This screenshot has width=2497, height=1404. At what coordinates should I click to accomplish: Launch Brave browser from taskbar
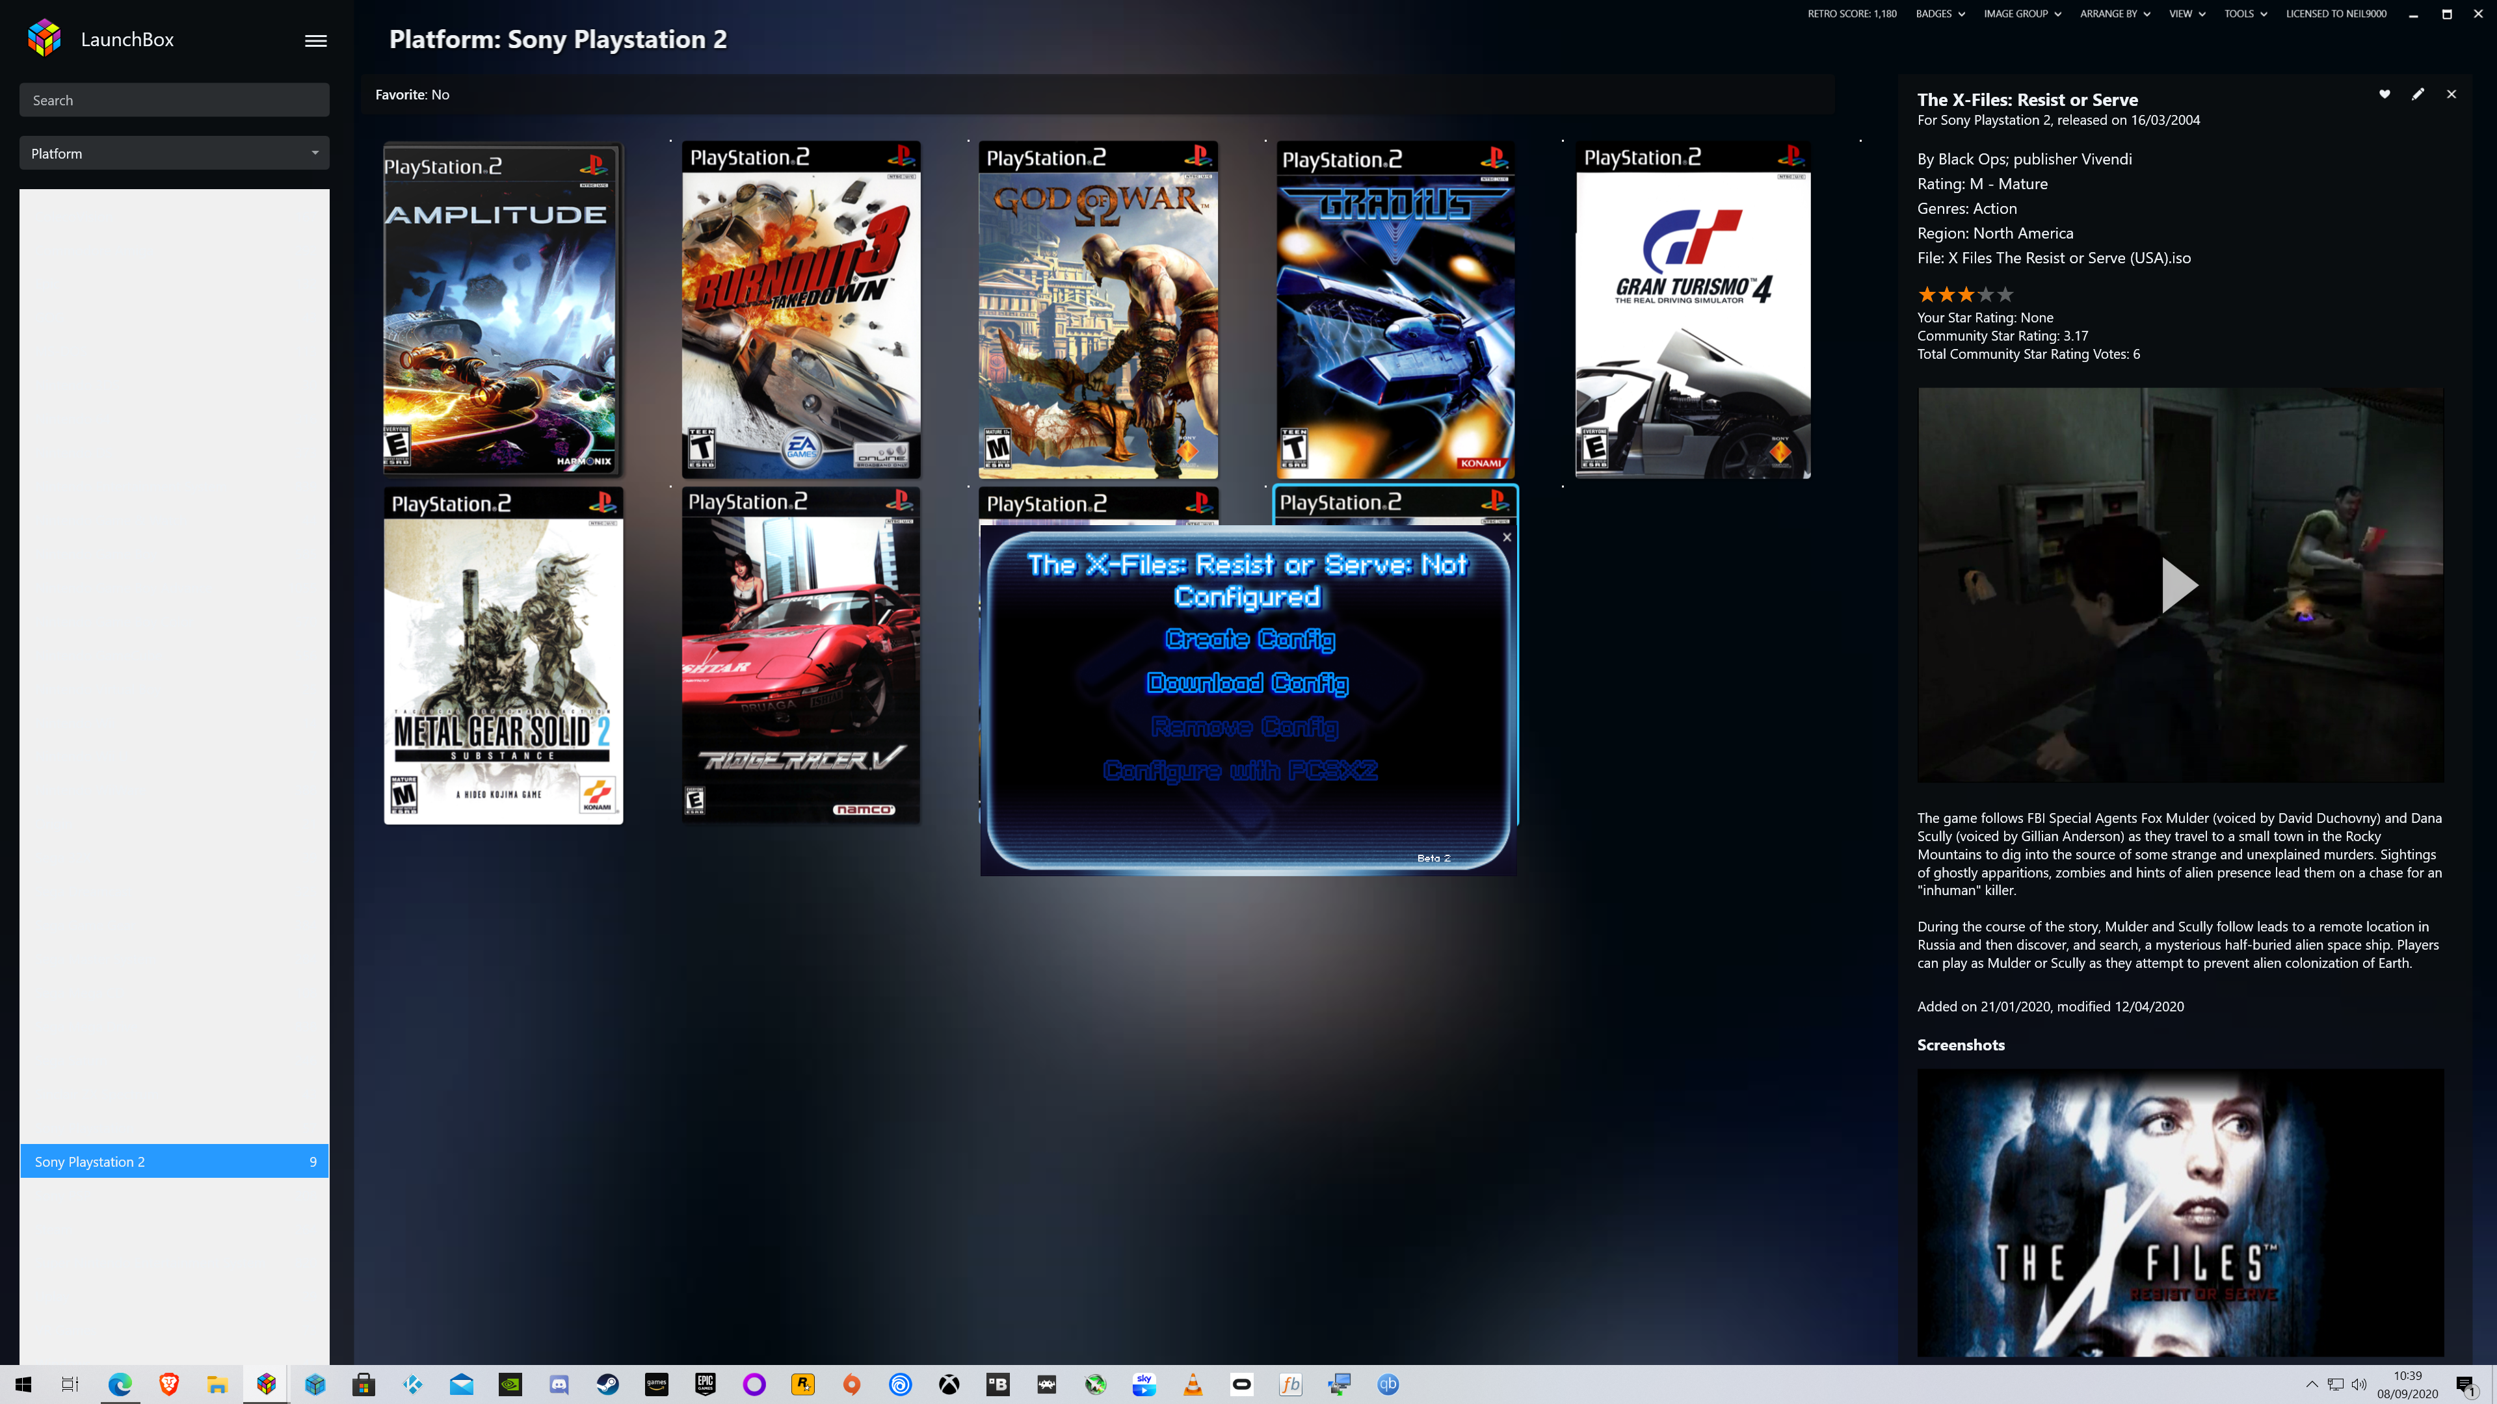pyautogui.click(x=168, y=1384)
